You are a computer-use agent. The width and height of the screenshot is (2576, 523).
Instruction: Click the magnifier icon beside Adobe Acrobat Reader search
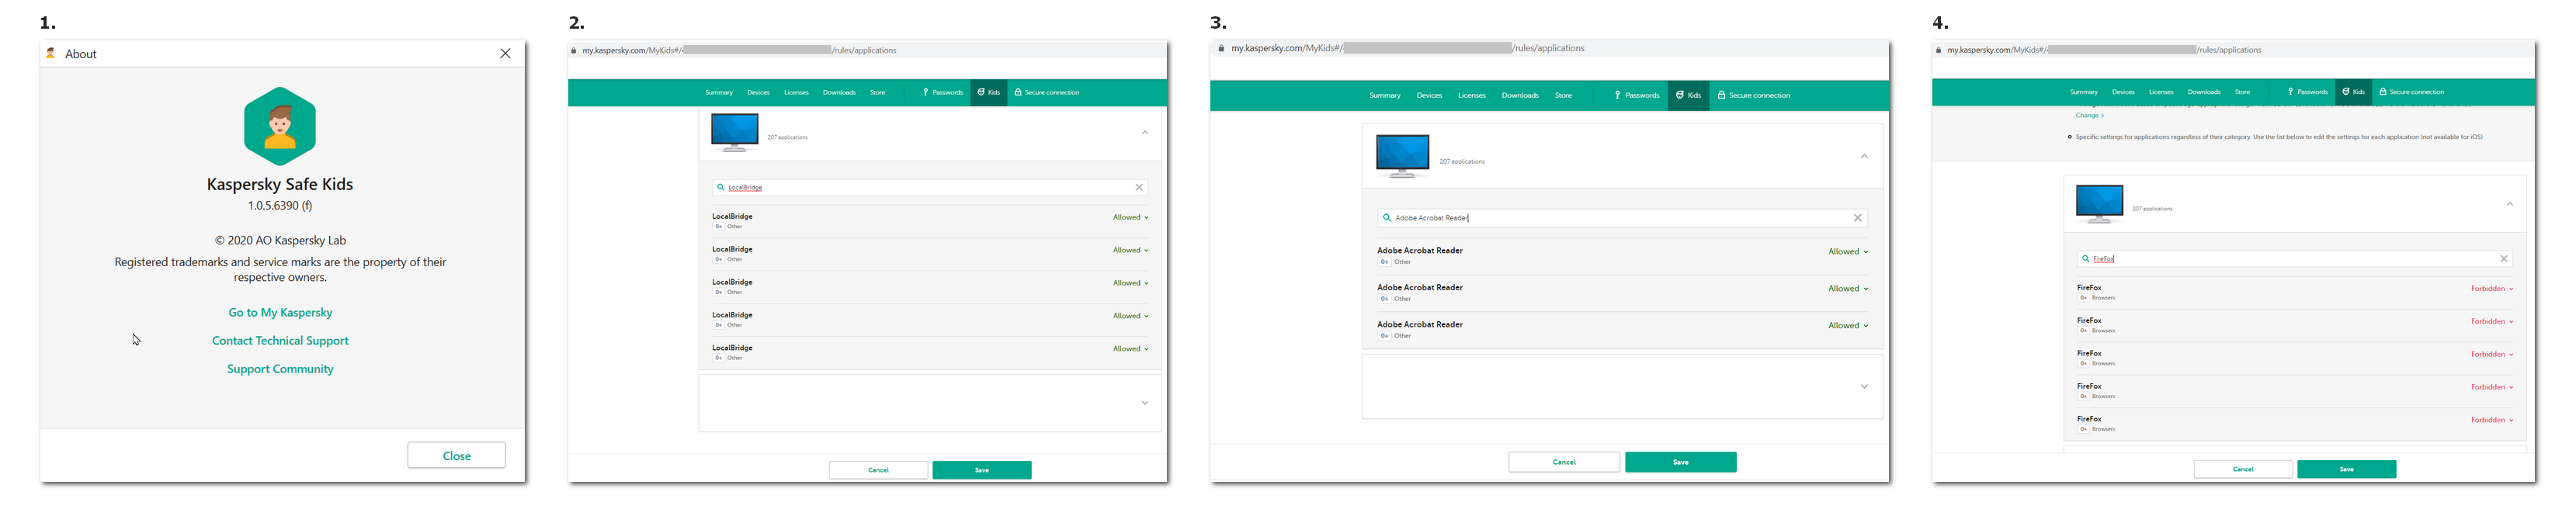(1387, 217)
